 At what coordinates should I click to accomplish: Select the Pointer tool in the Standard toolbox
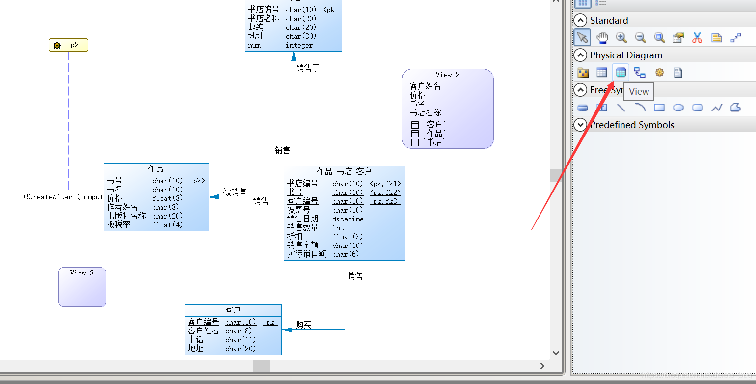click(x=582, y=37)
